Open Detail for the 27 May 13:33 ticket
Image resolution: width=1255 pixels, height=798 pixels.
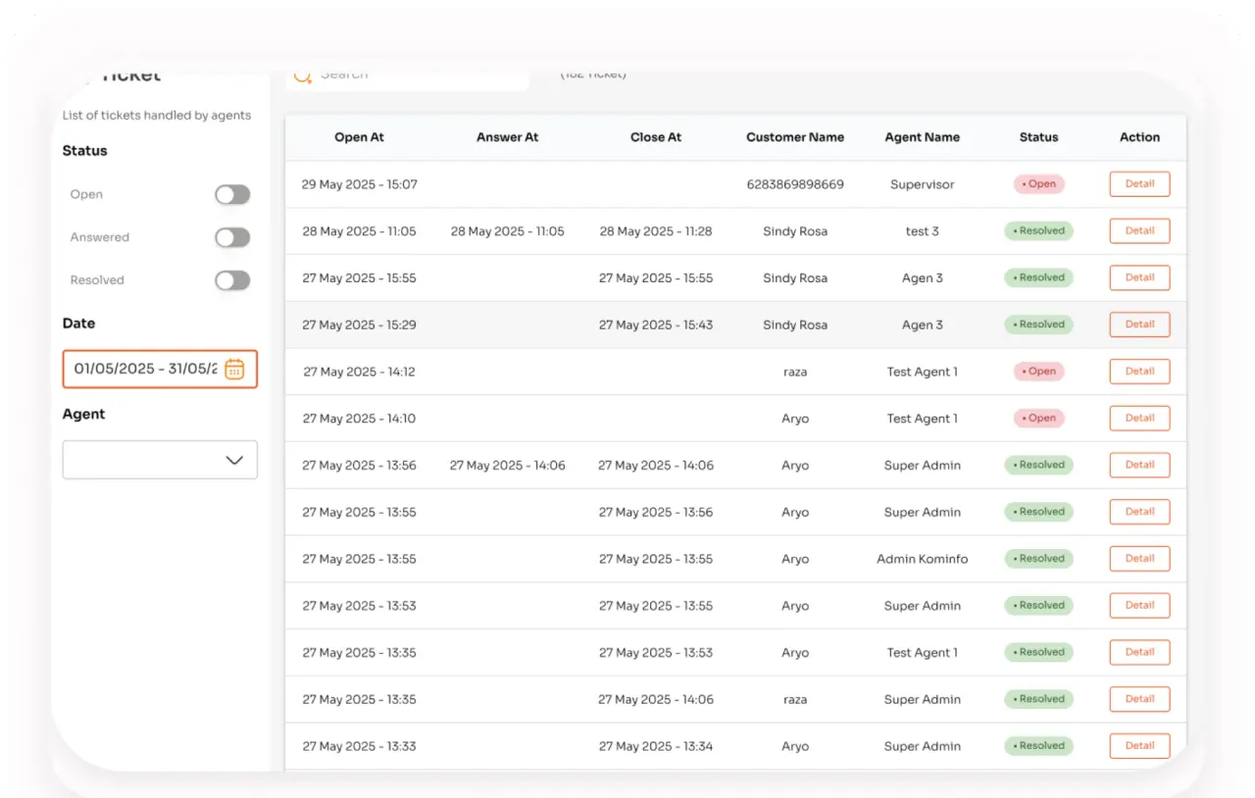point(1139,746)
